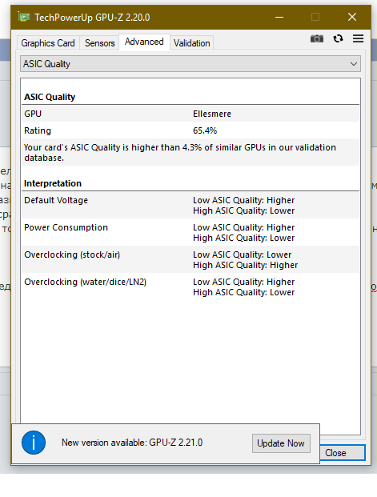Click the GPU row label
This screenshot has height=497, width=377.
coord(33,114)
